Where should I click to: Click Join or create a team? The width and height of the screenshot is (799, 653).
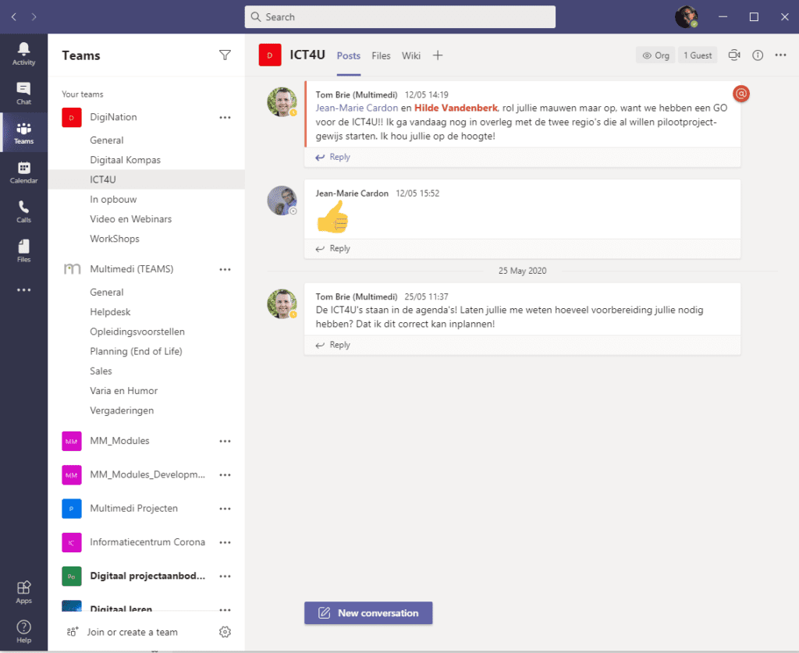pos(123,632)
